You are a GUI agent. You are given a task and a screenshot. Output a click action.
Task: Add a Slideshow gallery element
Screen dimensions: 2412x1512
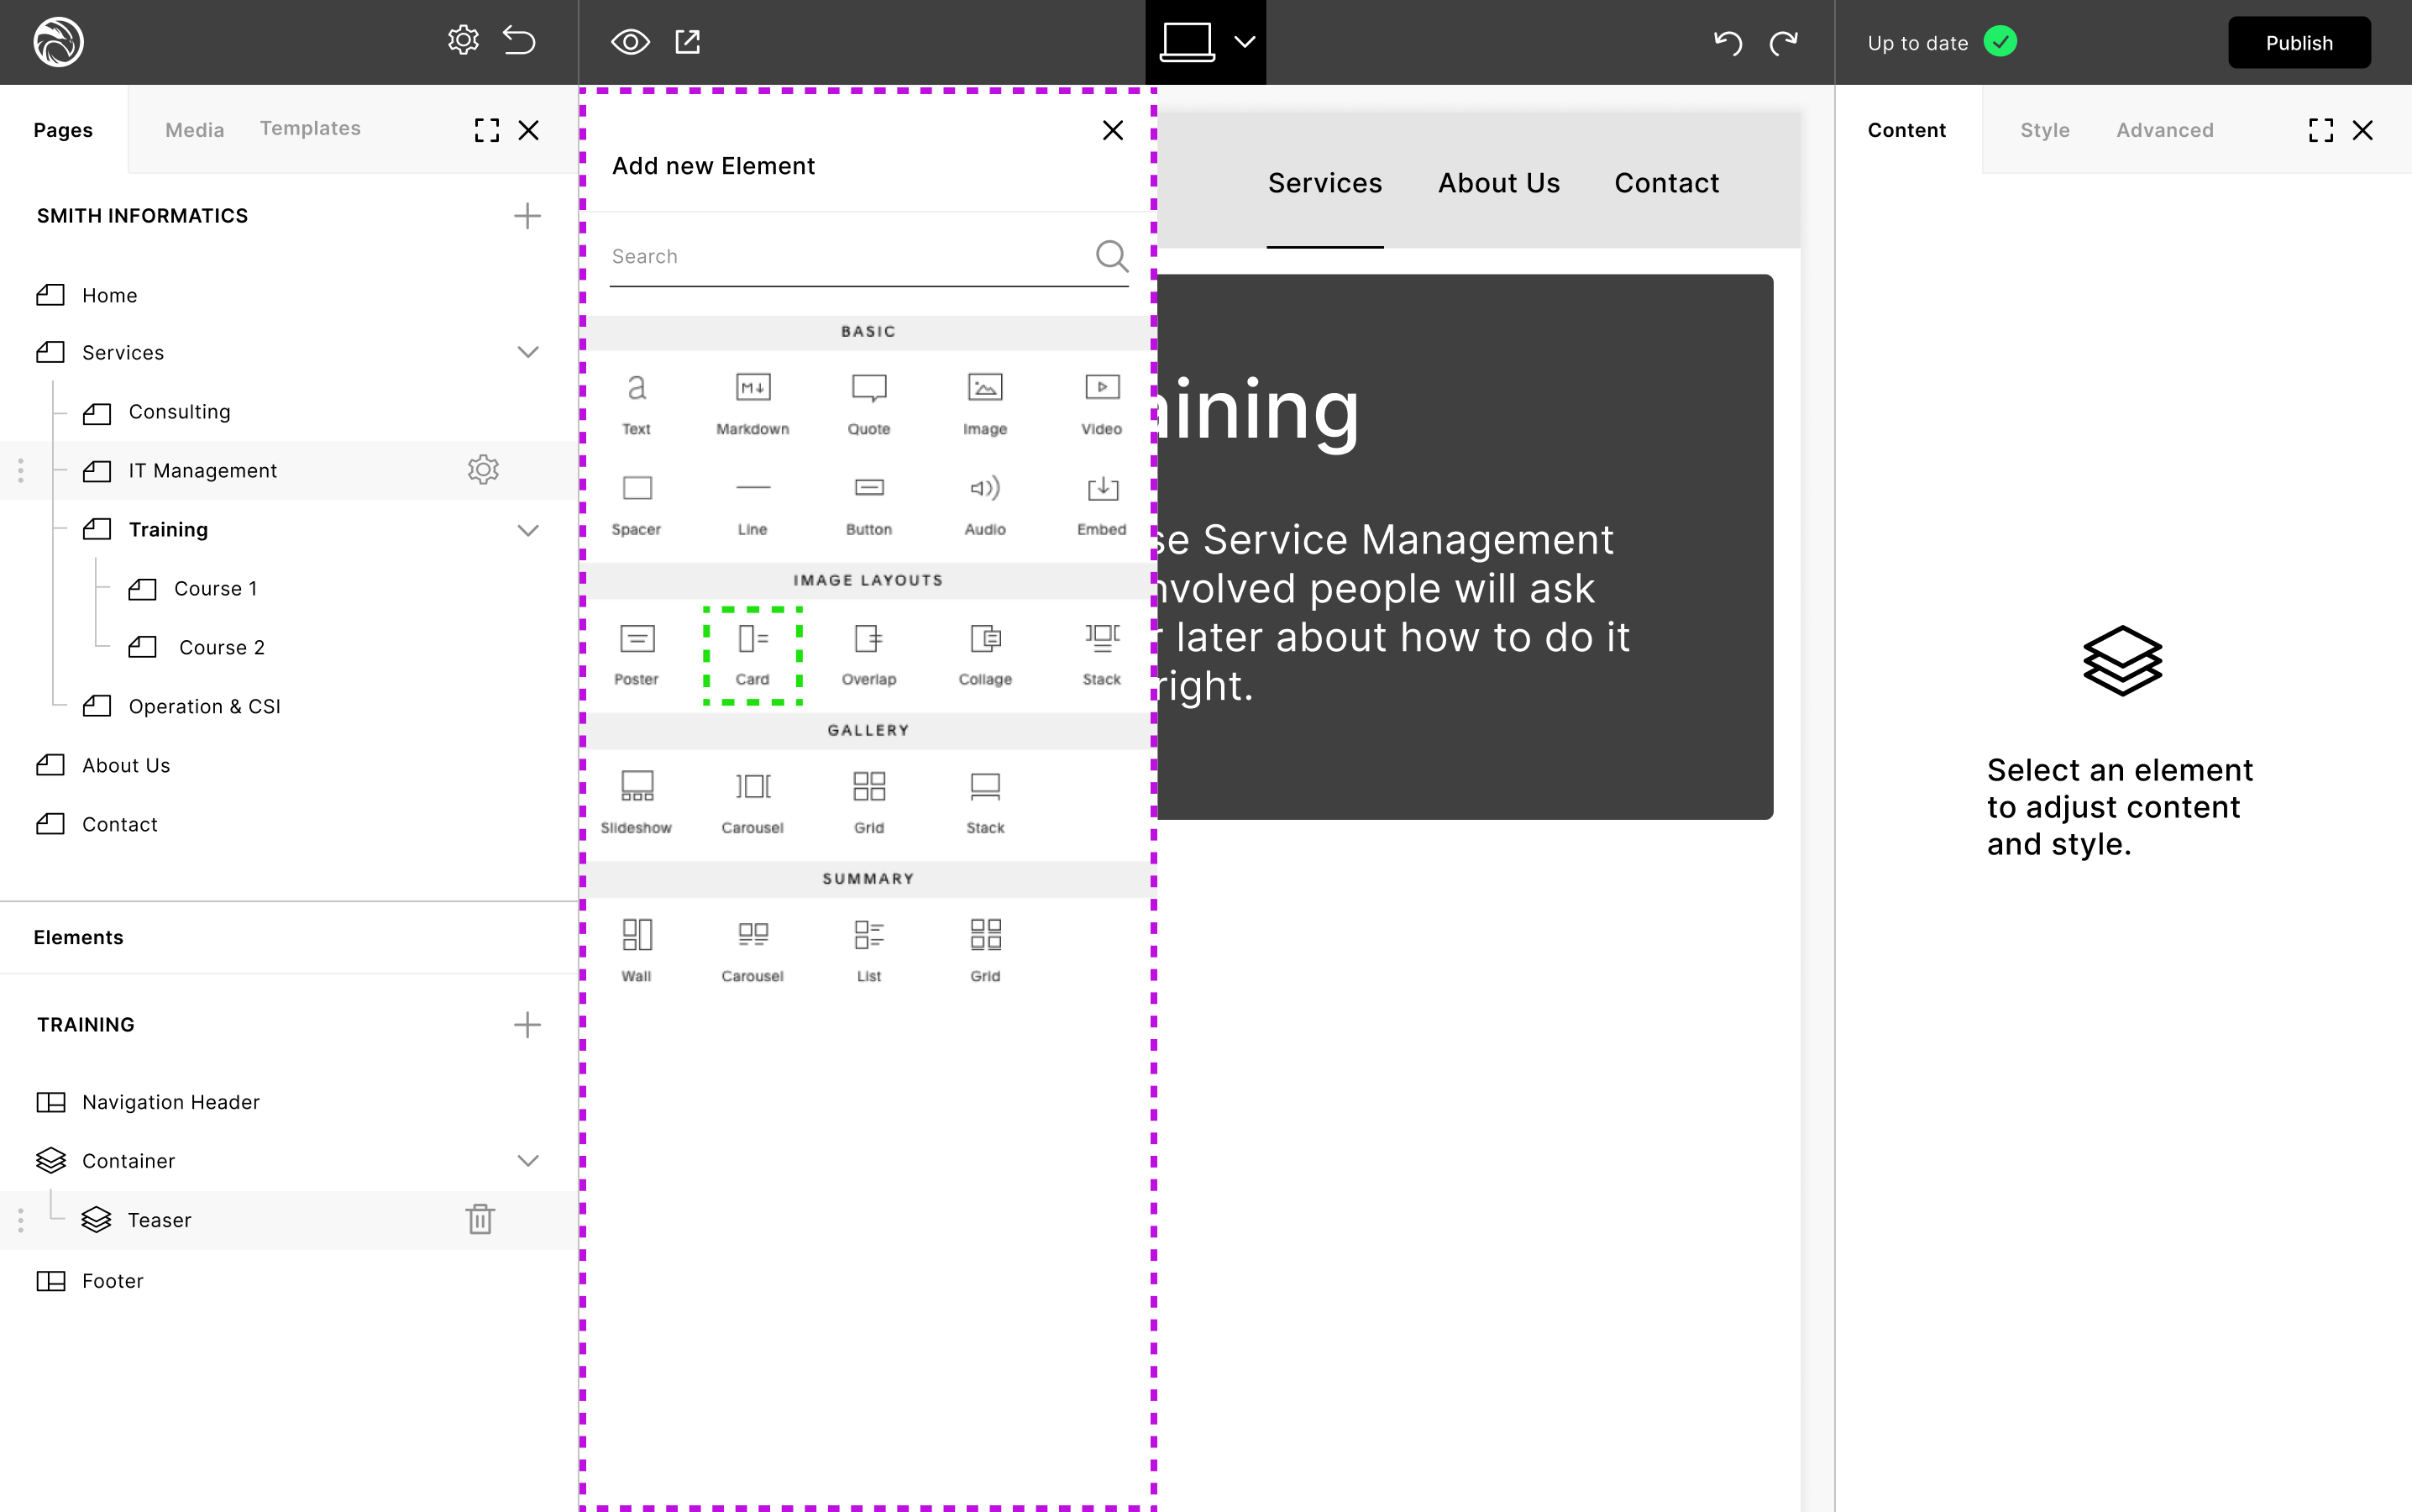[x=636, y=802]
